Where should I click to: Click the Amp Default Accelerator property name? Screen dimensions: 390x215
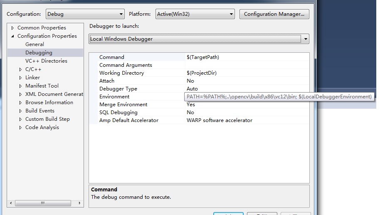(x=129, y=120)
